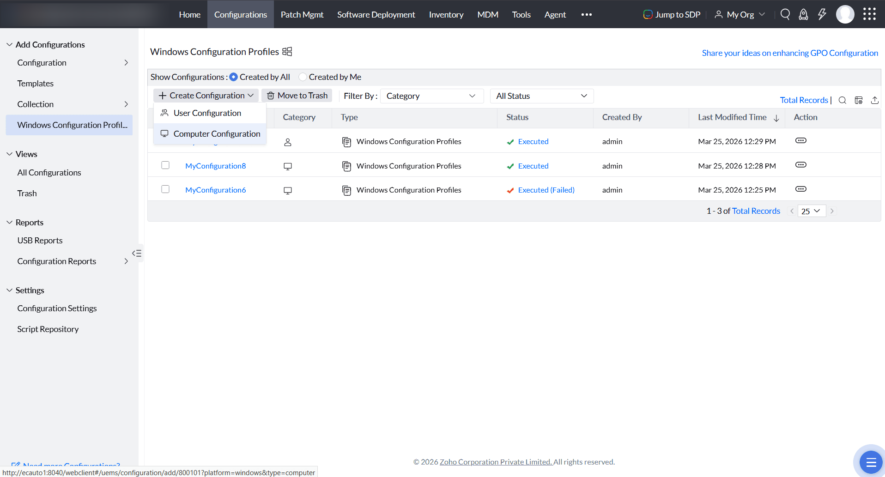Open Share your ideas on GPO Configuration link
This screenshot has height=477, width=885.
click(x=790, y=53)
